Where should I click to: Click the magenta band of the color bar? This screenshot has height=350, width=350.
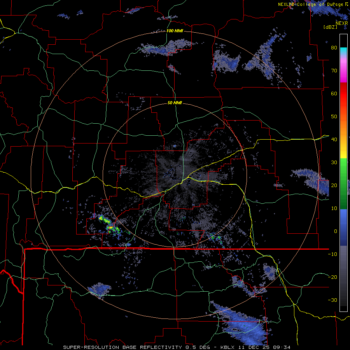[x=343, y=72]
